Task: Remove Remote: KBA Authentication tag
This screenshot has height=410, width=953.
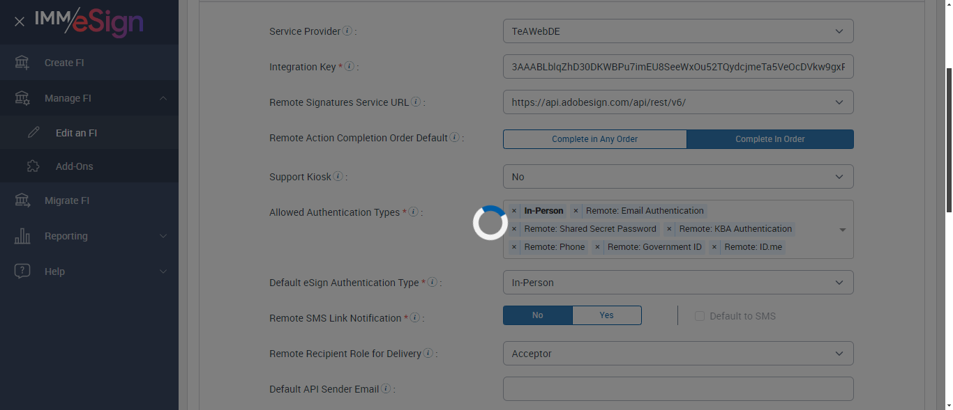Action: coord(669,229)
